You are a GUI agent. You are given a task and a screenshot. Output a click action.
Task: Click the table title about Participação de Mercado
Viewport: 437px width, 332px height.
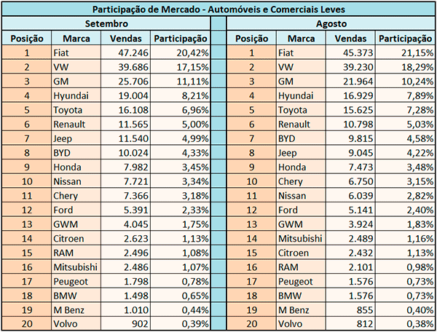[x=219, y=9]
